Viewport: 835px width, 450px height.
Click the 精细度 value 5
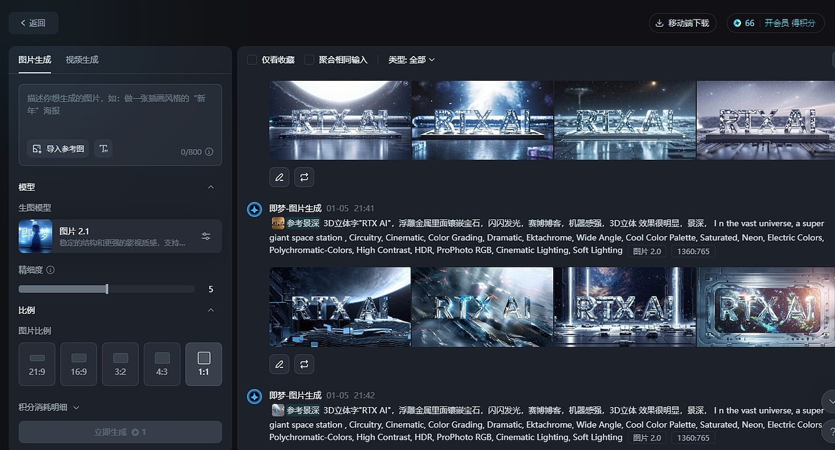click(211, 289)
